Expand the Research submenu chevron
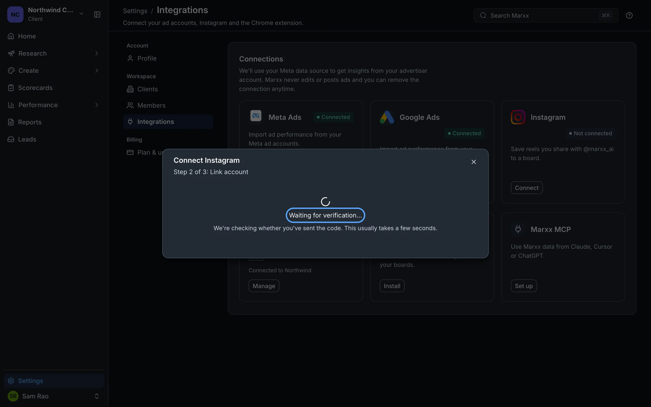651x407 pixels. point(97,53)
